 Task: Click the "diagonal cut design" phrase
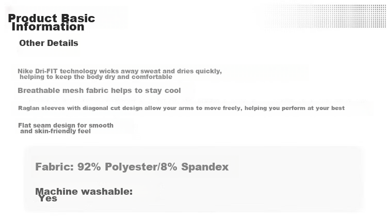[x=109, y=108]
